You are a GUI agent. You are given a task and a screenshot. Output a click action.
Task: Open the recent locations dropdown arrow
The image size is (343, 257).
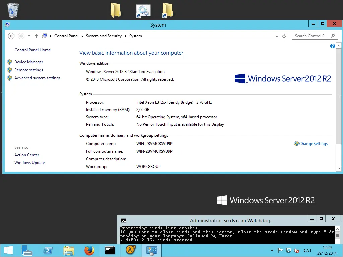click(29, 36)
